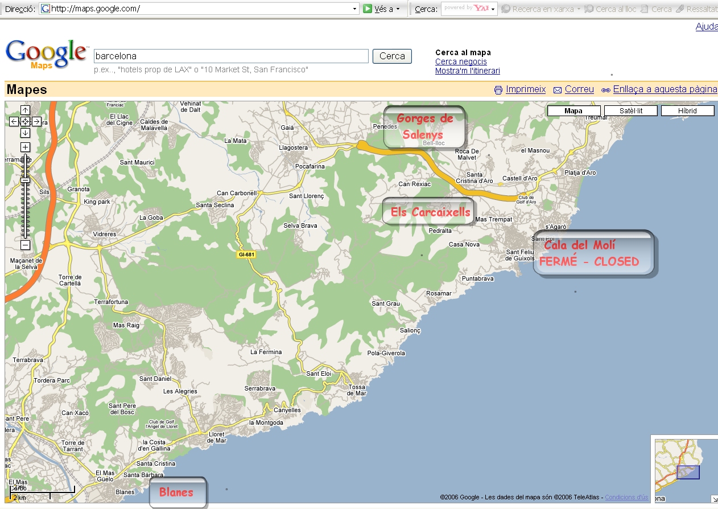The image size is (718, 509).
Task: Zoom out with the minus button
Action: click(x=25, y=245)
